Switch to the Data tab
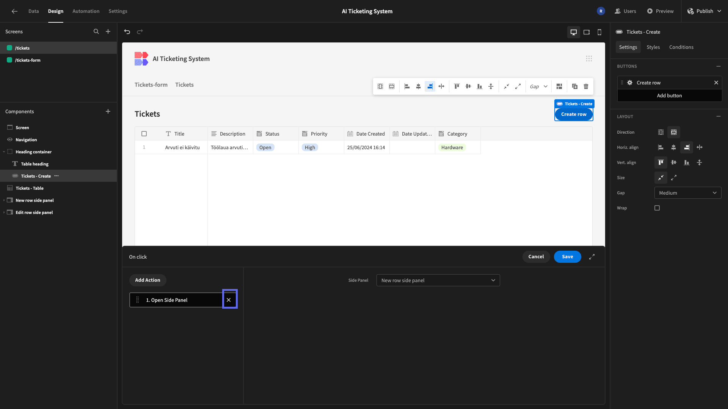This screenshot has height=409, width=728. click(x=34, y=11)
